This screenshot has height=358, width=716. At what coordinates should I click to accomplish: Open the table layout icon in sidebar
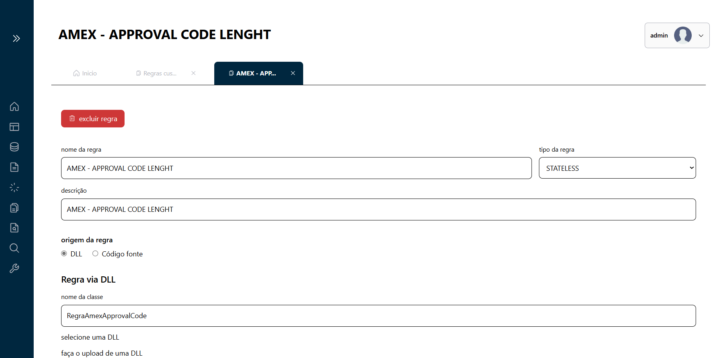click(x=14, y=127)
